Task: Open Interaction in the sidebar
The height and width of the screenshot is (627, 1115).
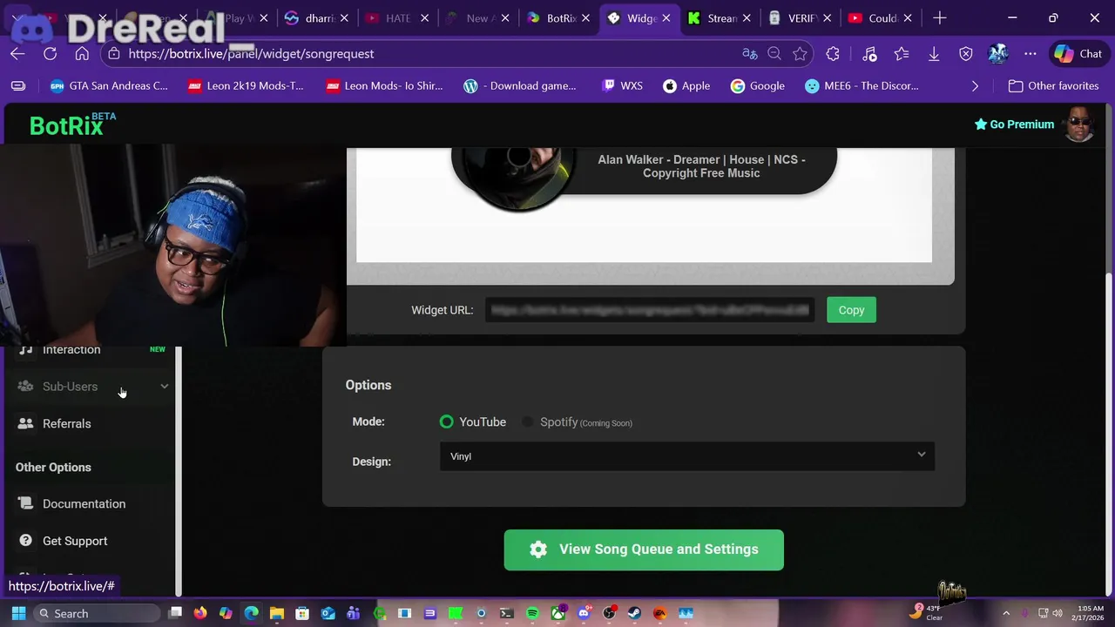Action: click(x=71, y=350)
